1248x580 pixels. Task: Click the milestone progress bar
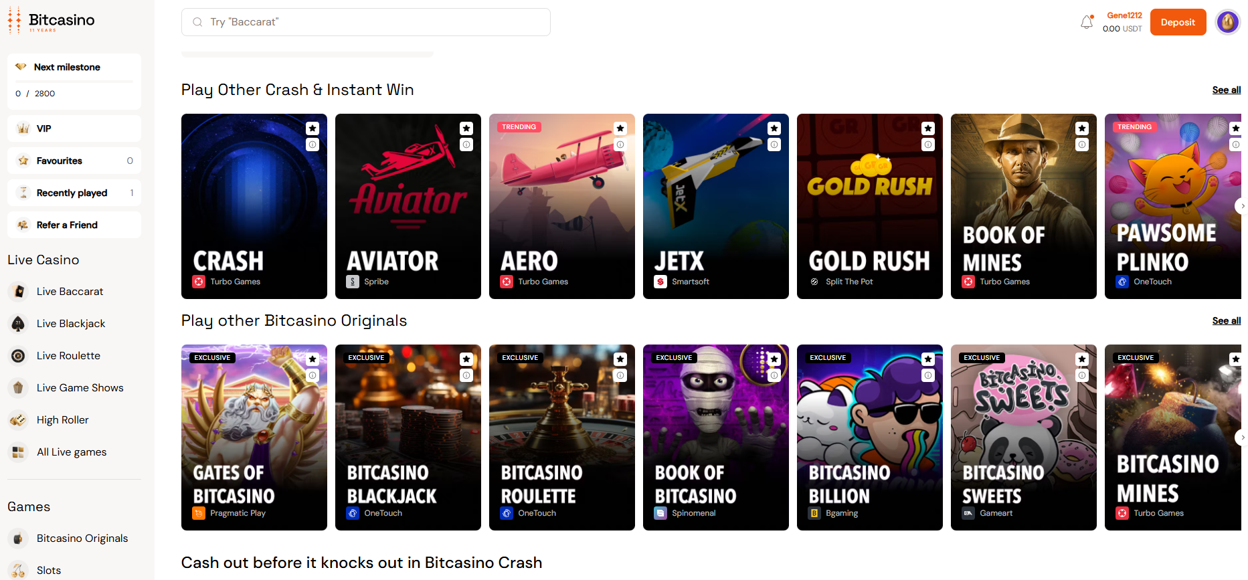74,82
